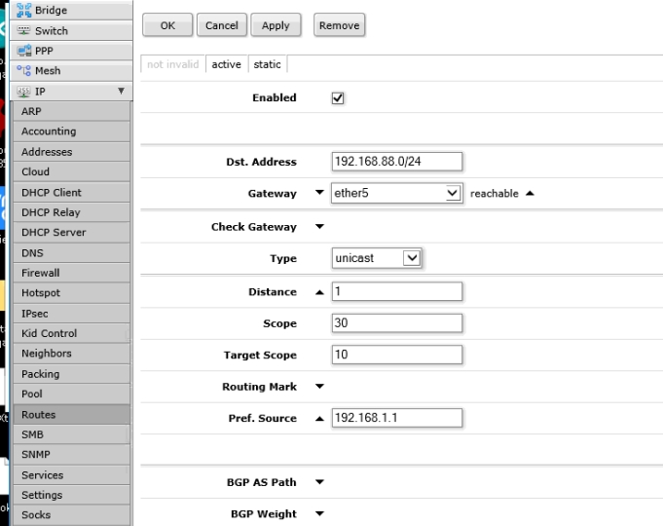Open the Type unicast dropdown
The width and height of the screenshot is (663, 526).
[410, 258]
